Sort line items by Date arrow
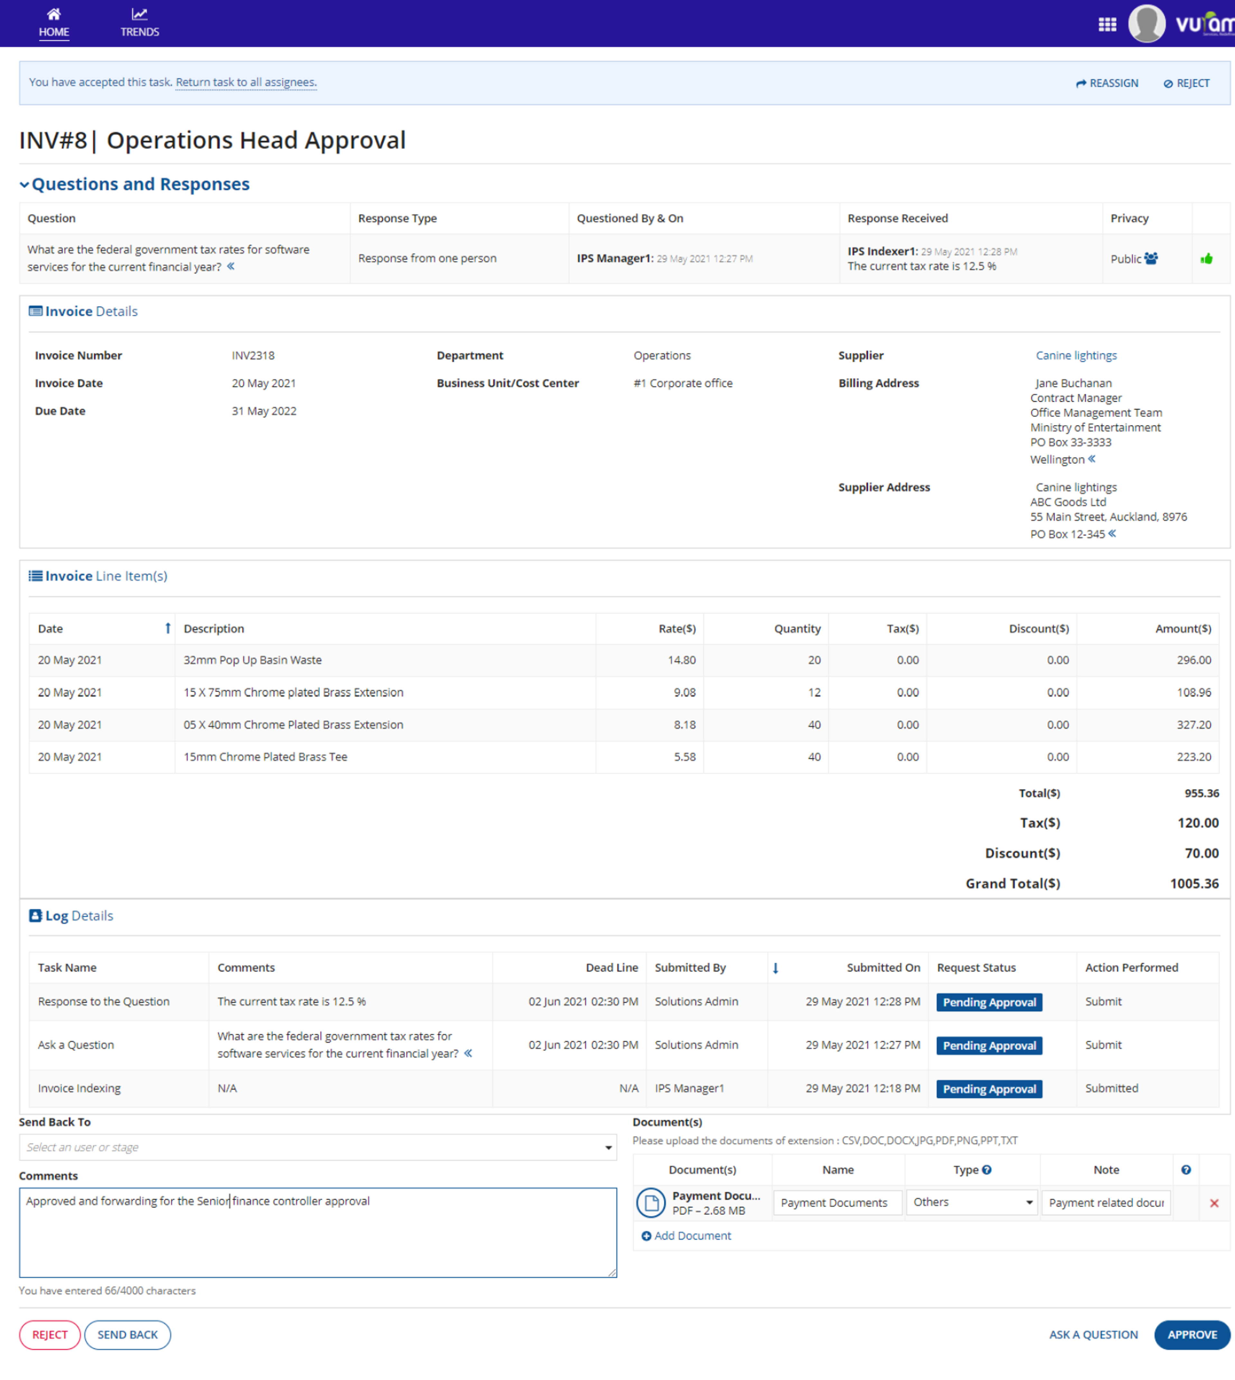The image size is (1235, 1380). click(168, 629)
